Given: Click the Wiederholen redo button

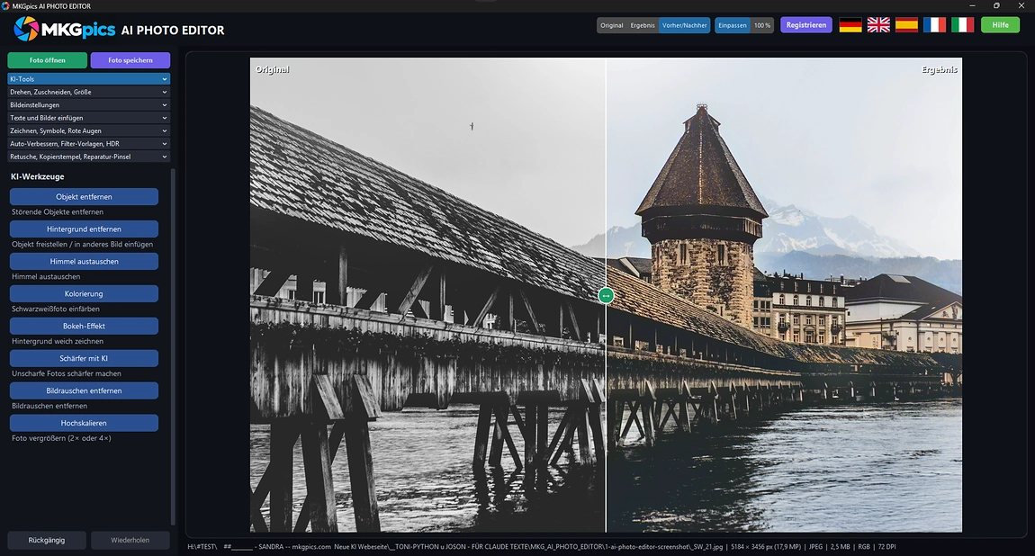Looking at the screenshot, I should pos(130,540).
